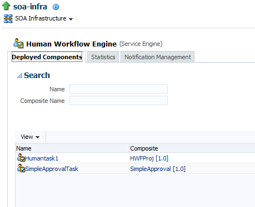
Task: Sort by the Composite column header
Action: pyautogui.click(x=192, y=148)
